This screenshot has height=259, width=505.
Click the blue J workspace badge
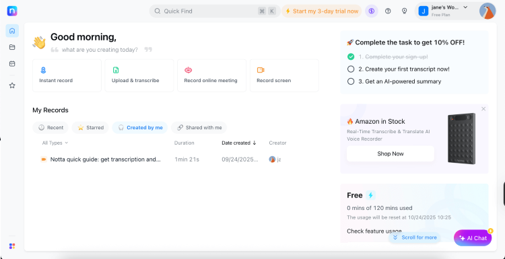pyautogui.click(x=424, y=11)
